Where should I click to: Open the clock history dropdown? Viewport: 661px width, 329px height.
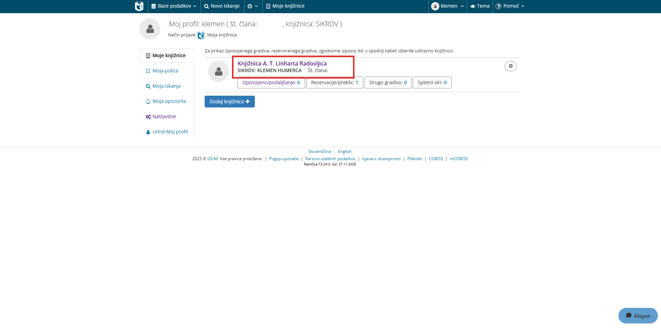coord(253,6)
